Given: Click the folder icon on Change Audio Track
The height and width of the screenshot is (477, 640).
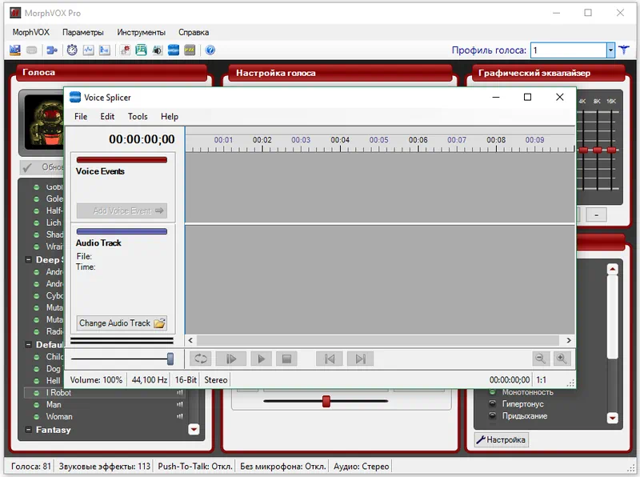Looking at the screenshot, I should [159, 323].
